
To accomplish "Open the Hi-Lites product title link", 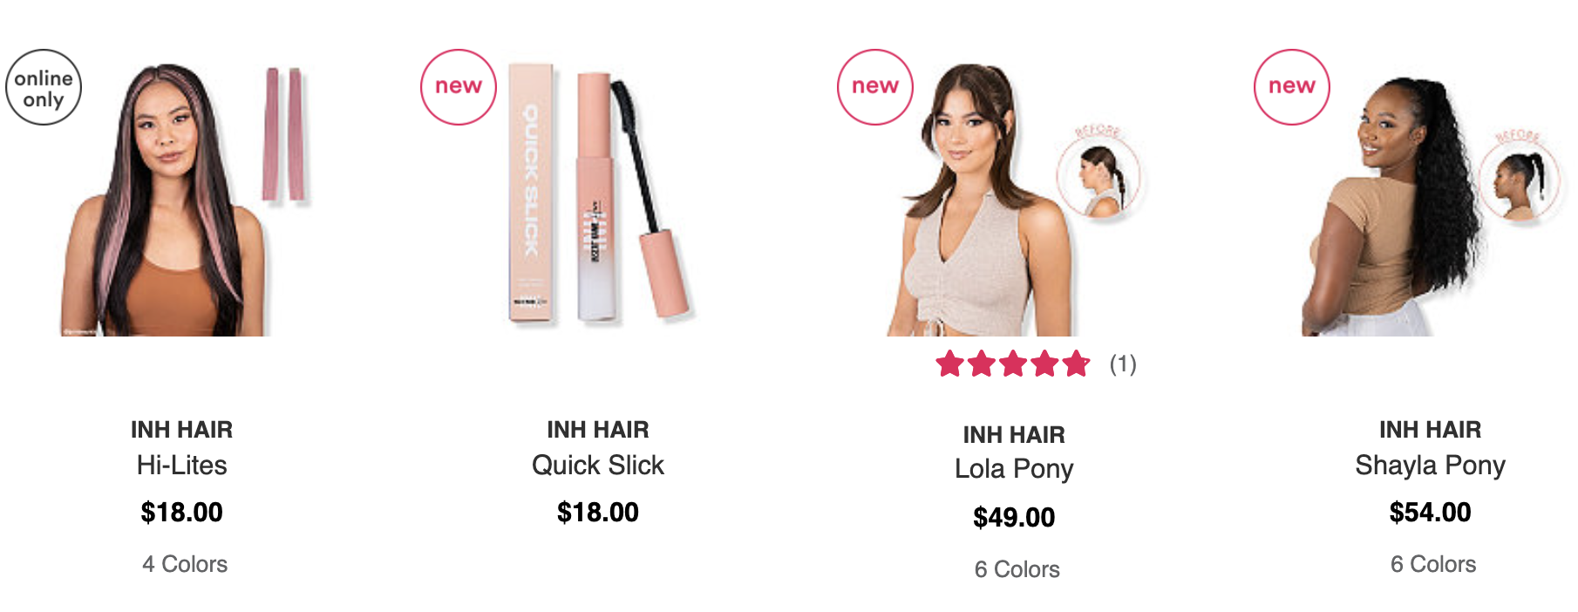I will (182, 466).
